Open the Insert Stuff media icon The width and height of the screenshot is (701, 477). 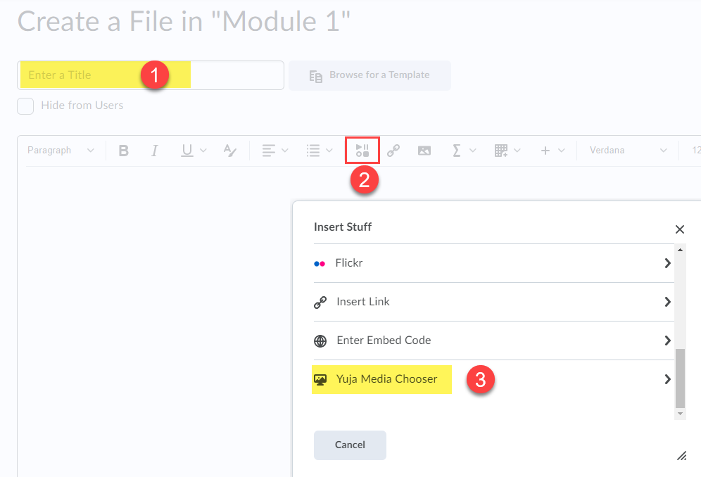(x=362, y=151)
